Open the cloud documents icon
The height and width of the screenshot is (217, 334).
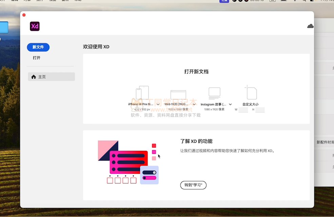[310, 26]
